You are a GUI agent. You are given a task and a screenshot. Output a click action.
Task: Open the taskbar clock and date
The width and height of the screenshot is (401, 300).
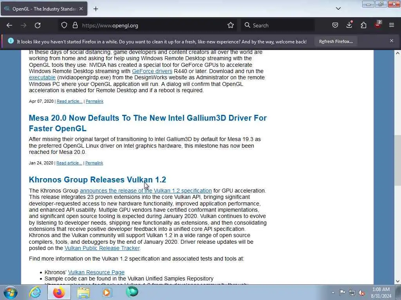381,293
